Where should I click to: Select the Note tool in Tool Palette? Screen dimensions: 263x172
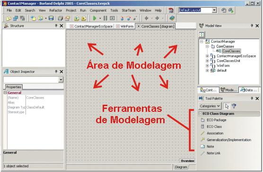(x=207, y=146)
